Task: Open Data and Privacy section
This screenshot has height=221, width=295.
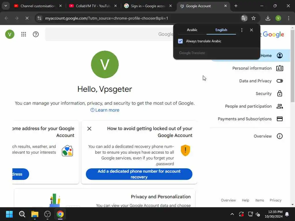Action: tap(255, 81)
